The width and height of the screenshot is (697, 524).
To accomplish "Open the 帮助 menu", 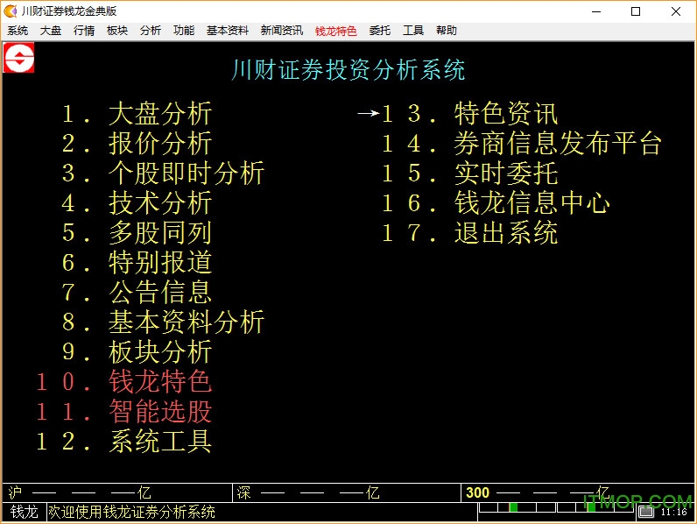I will [447, 31].
